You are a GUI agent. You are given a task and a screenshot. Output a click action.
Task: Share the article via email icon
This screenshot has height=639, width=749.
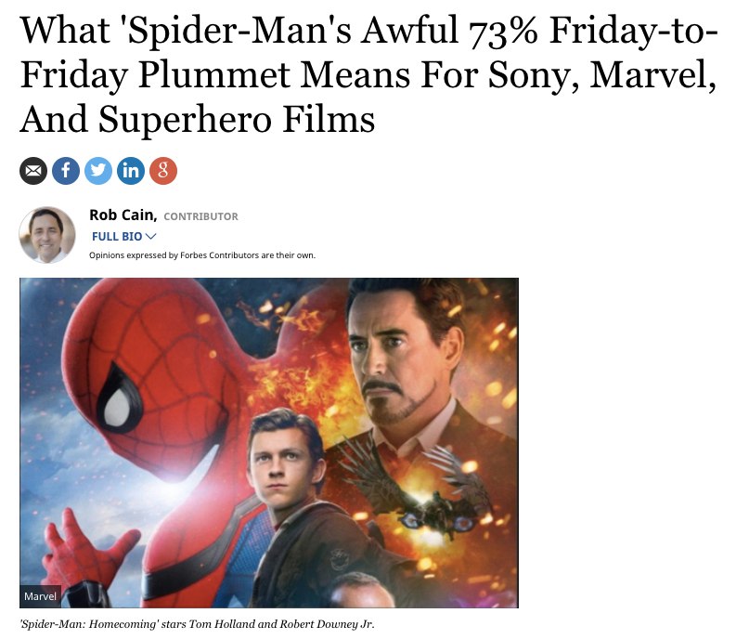[x=33, y=172]
